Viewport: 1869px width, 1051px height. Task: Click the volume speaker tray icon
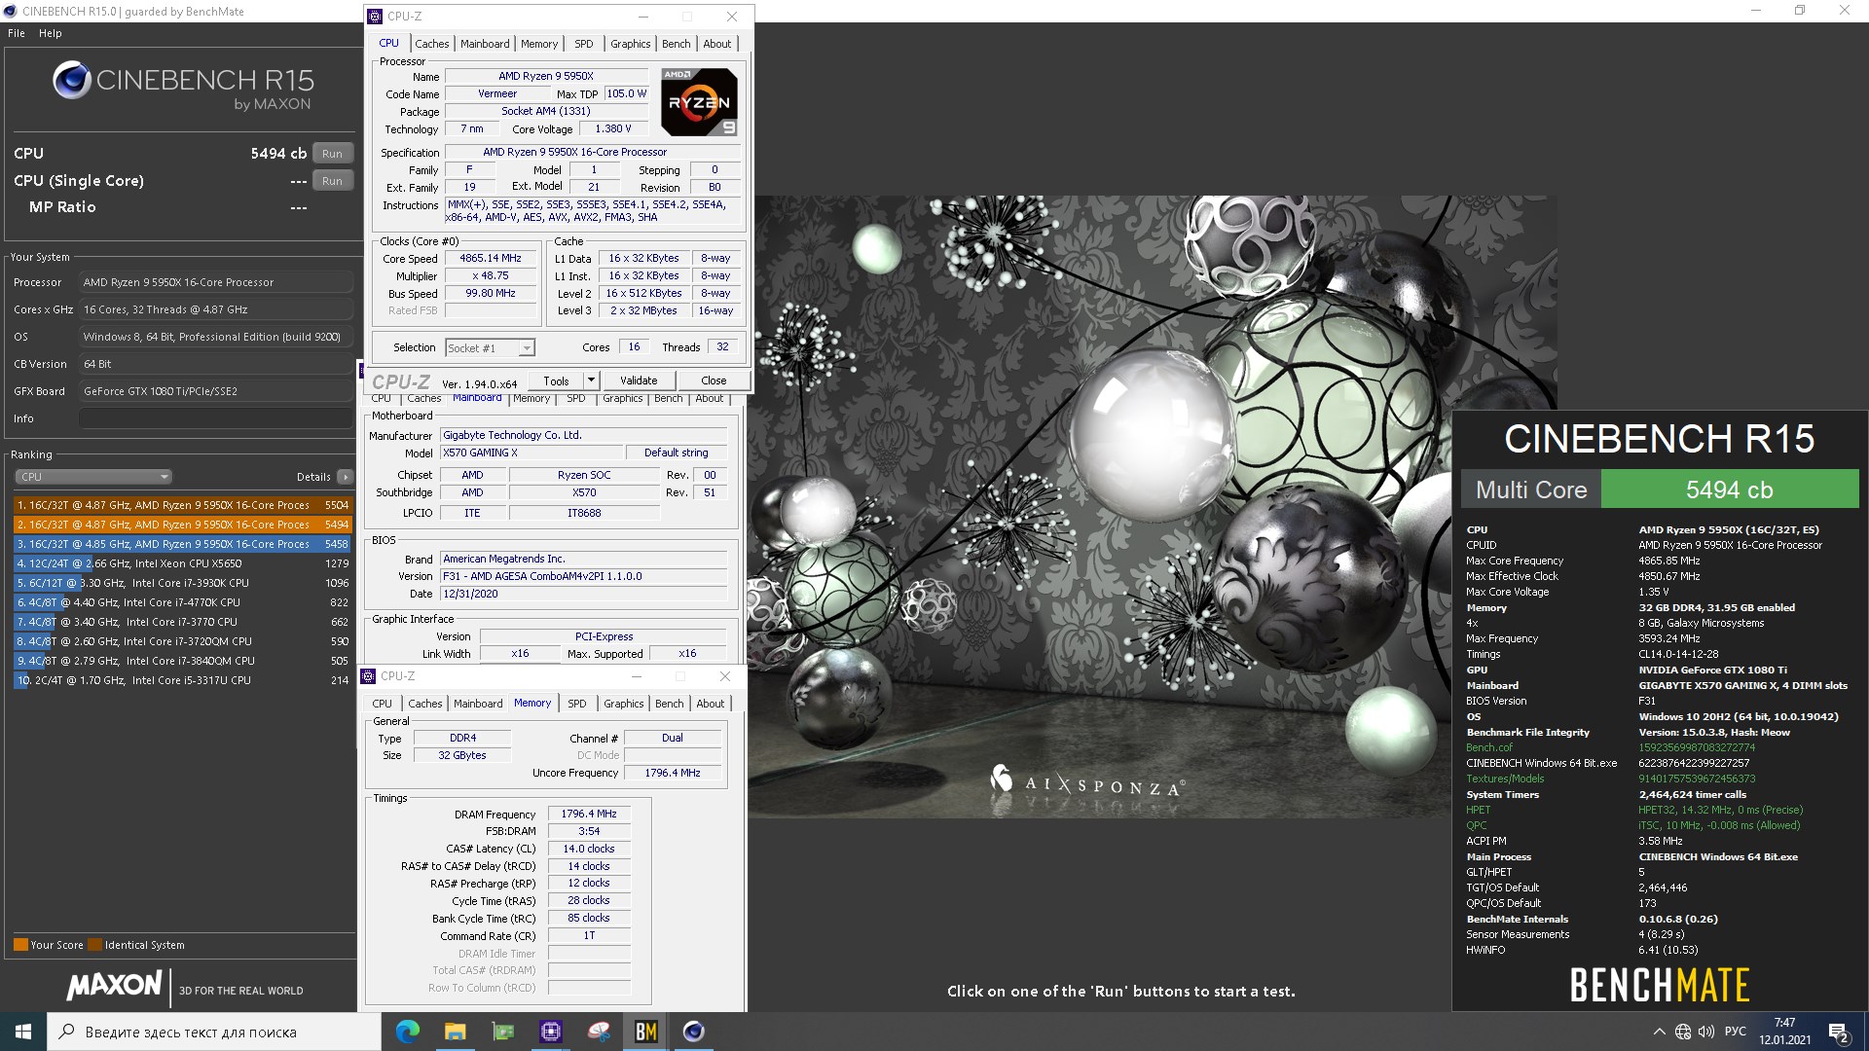1706,1032
